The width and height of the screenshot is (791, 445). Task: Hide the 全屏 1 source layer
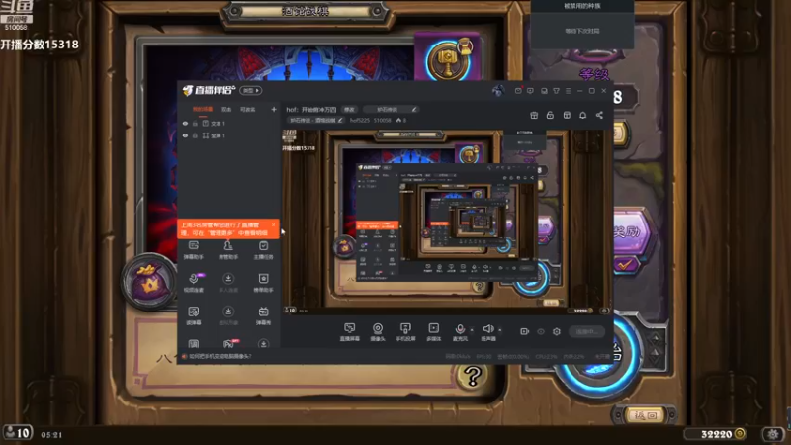pyautogui.click(x=185, y=135)
